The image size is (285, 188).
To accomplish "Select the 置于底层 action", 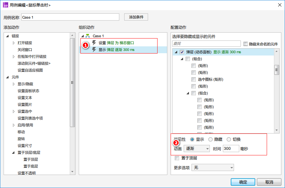I will pos(31,166).
